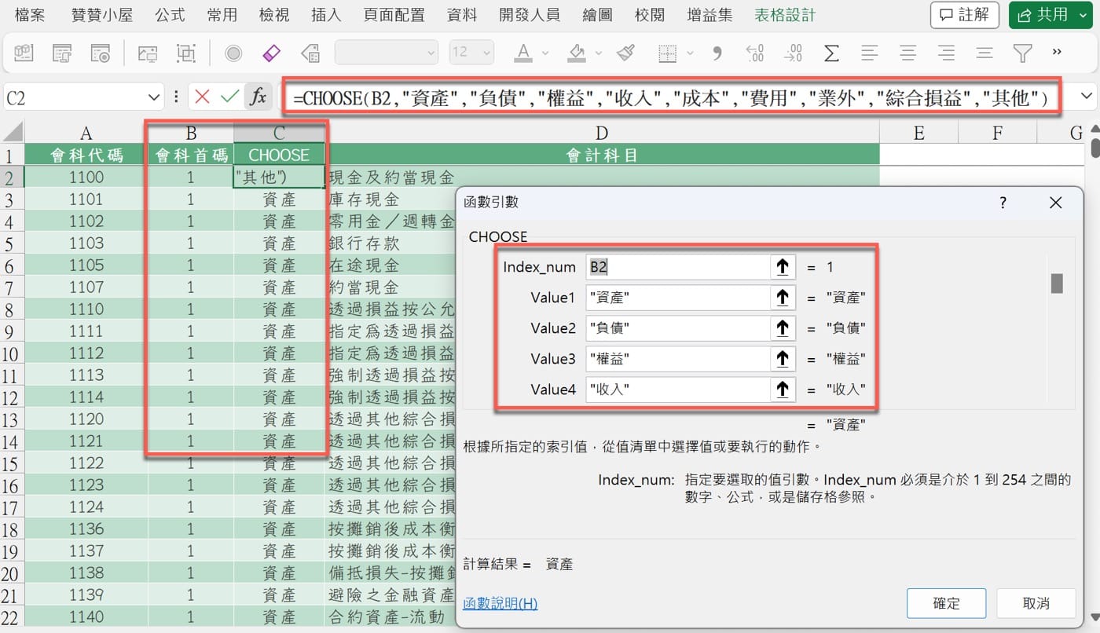The width and height of the screenshot is (1100, 633).
Task: Open the fill color dropdown arrow
Action: tap(599, 53)
